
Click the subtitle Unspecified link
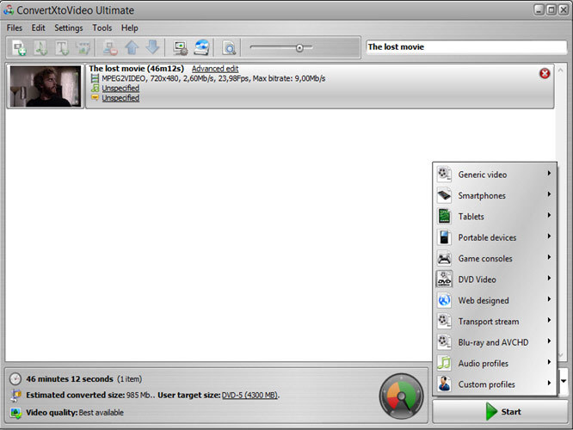tap(120, 98)
